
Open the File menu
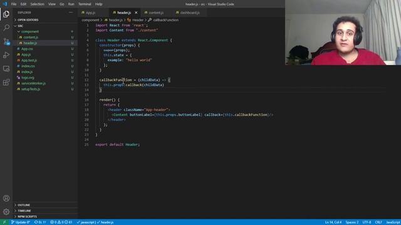tap(14, 4)
